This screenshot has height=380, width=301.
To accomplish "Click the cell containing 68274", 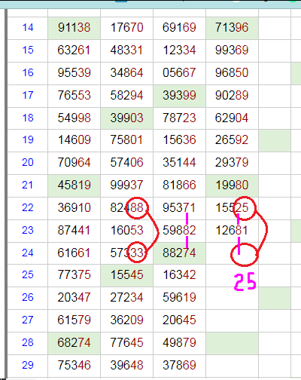I will (74, 343).
